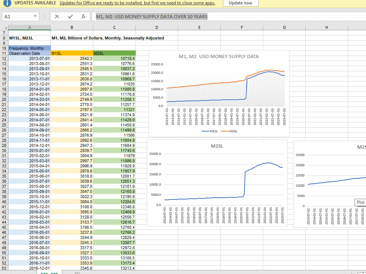Select M1SL value 3004.9
Viewport: 366px width, 274px height.
coord(72,156)
